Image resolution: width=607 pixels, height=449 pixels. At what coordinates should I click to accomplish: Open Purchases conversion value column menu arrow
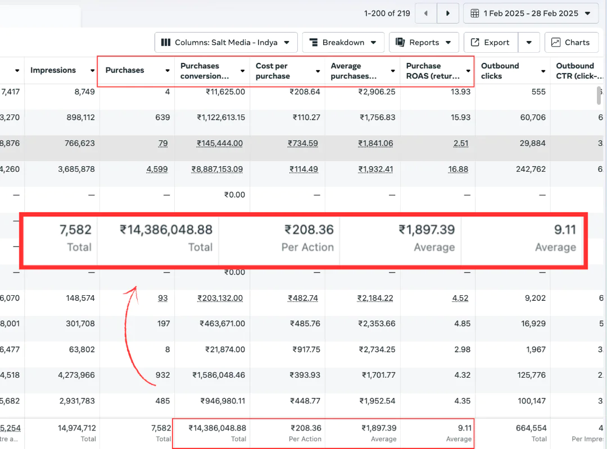click(x=243, y=71)
